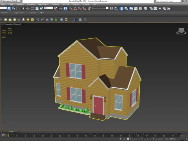The image size is (188, 141).
Task: Open the Render Setup icon
Action: point(151,9)
